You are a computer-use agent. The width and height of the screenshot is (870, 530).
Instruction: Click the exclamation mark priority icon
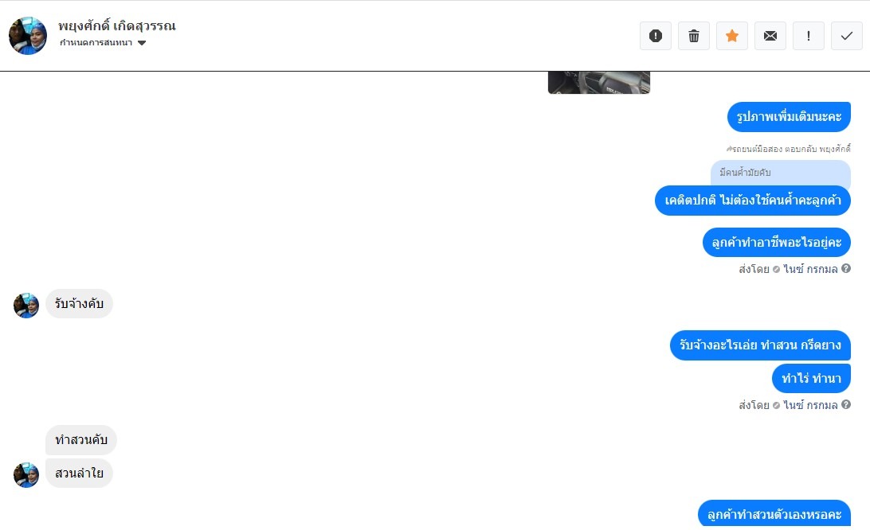(x=809, y=36)
